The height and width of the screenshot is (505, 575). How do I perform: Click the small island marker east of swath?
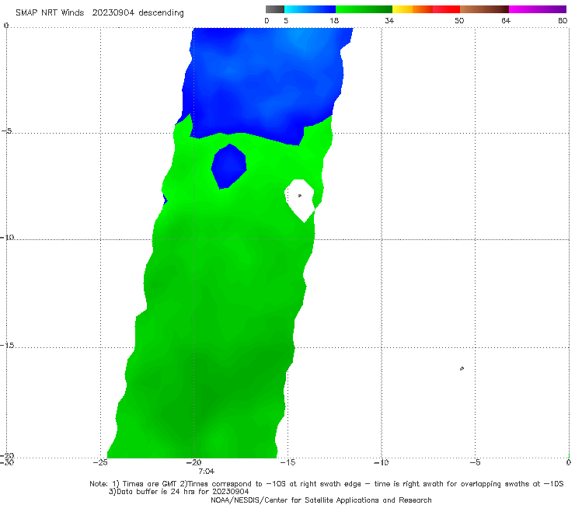(462, 368)
